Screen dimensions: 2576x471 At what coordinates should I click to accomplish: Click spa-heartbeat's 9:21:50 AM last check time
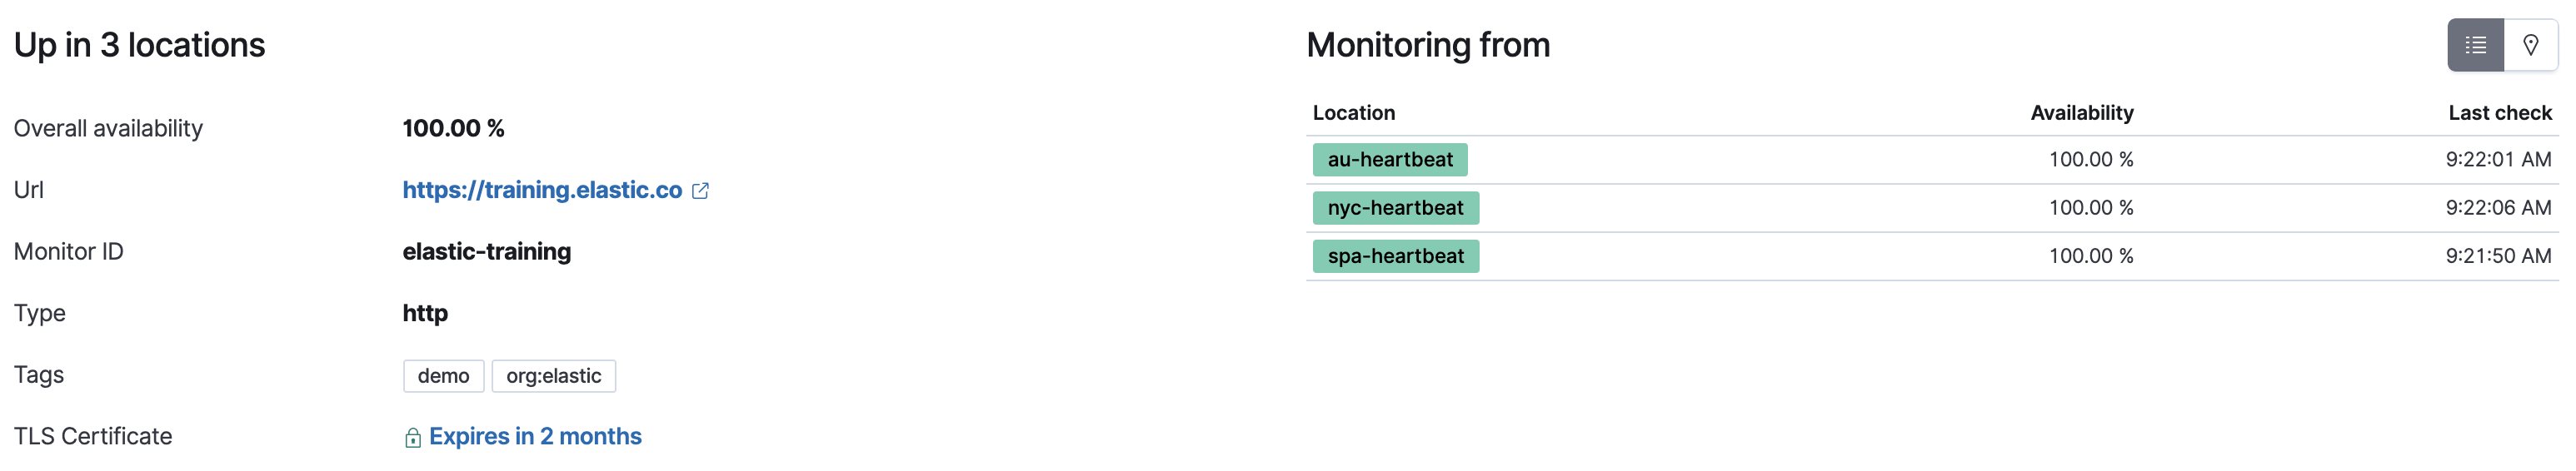click(2498, 256)
